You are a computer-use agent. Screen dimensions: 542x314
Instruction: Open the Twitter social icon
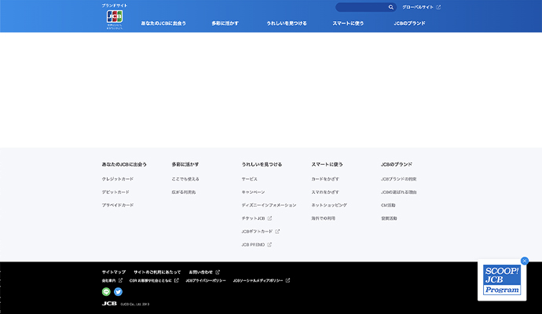[x=119, y=292]
